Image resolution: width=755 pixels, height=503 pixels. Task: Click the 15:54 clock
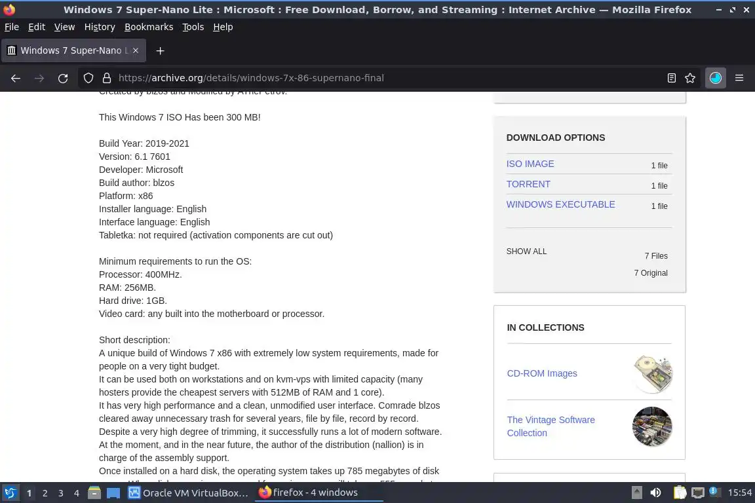pos(739,493)
